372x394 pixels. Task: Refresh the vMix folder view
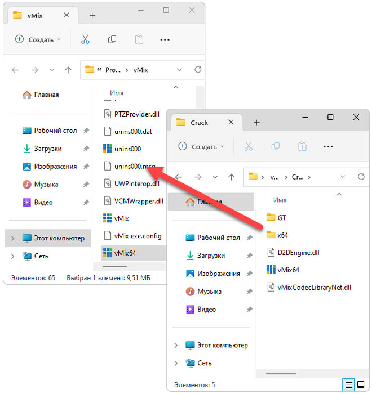coord(198,70)
